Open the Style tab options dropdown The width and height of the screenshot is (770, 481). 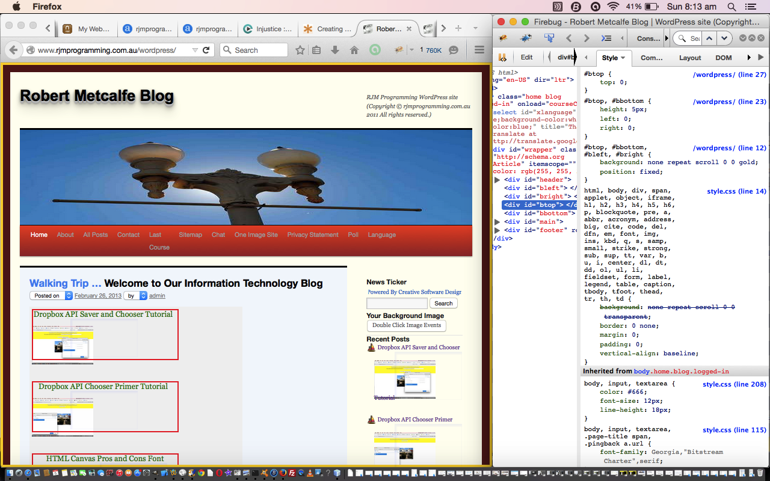pyautogui.click(x=623, y=58)
